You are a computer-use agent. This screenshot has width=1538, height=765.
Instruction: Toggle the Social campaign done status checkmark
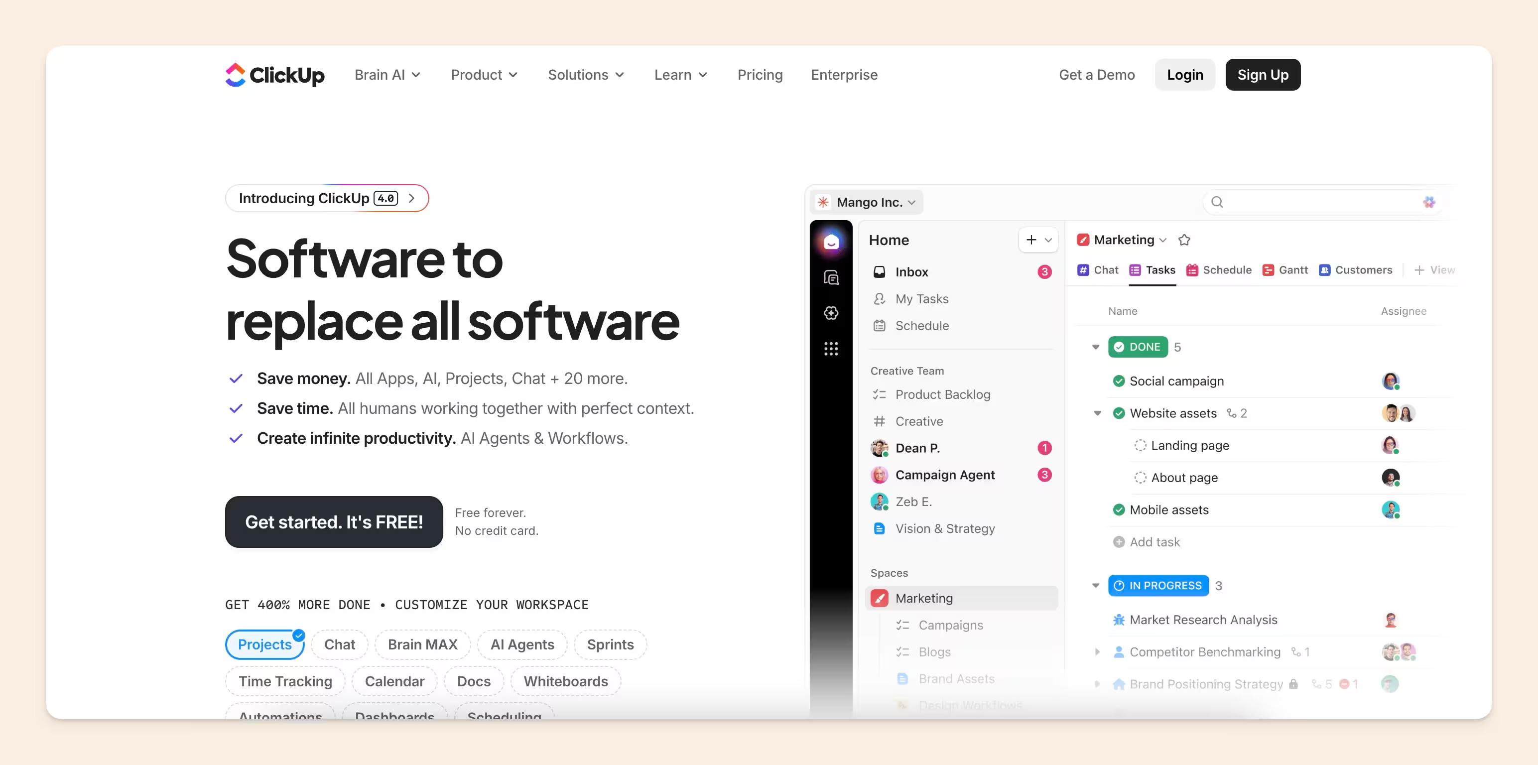point(1119,381)
